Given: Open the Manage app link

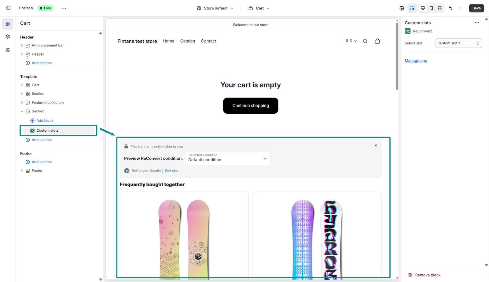Looking at the screenshot, I should pos(416,61).
